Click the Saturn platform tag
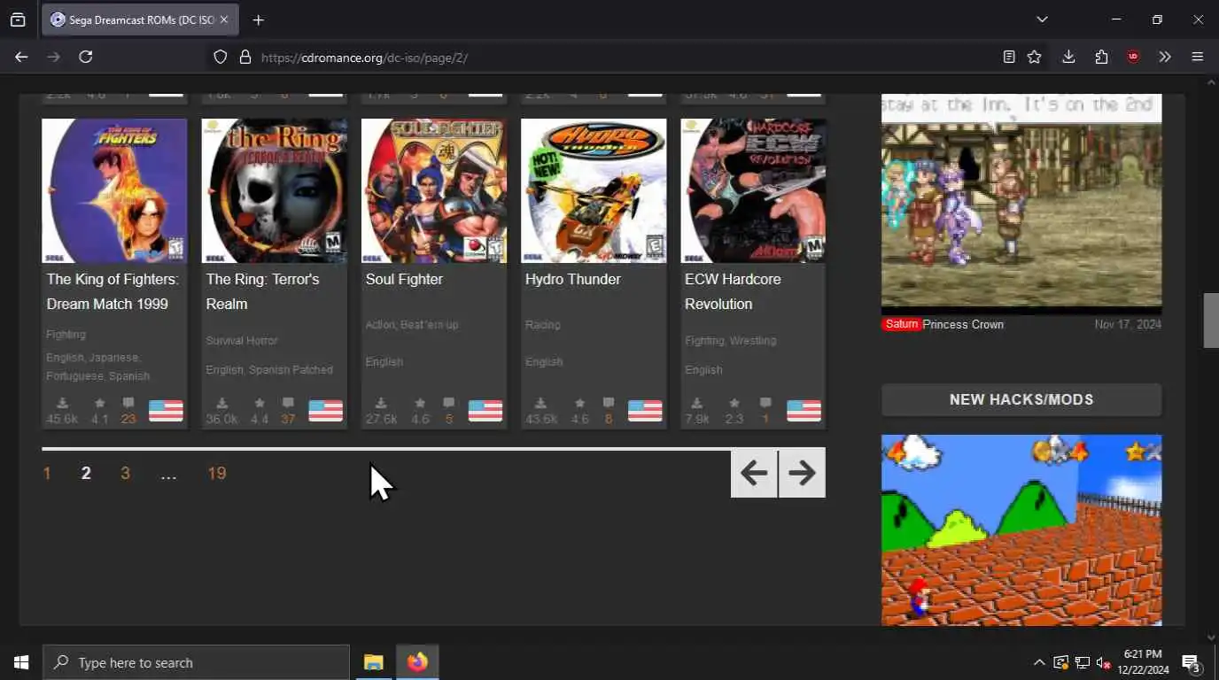 pyautogui.click(x=901, y=324)
